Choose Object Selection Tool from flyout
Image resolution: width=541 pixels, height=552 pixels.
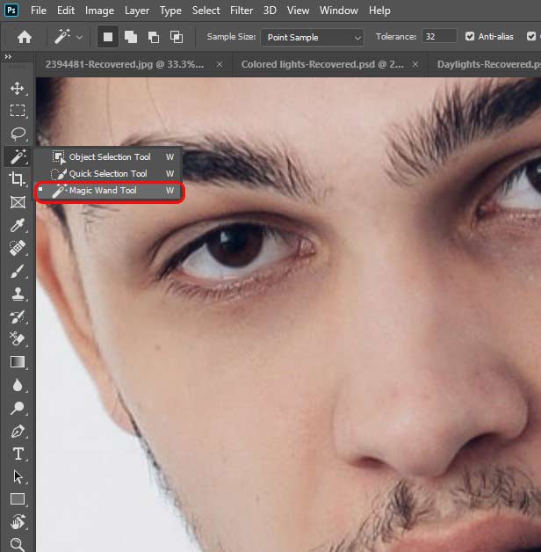click(109, 156)
